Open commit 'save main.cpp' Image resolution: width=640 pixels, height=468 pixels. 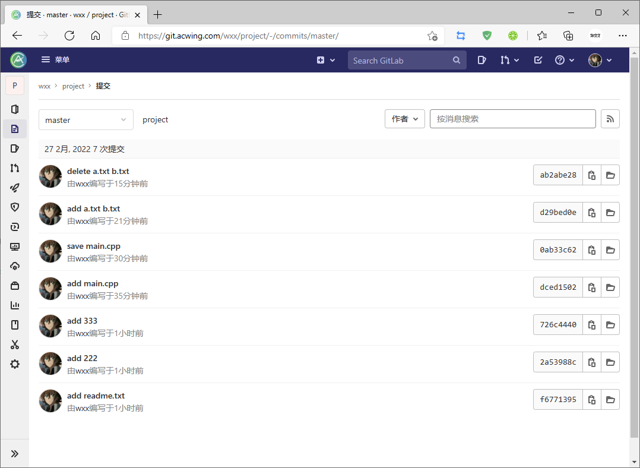click(x=93, y=246)
